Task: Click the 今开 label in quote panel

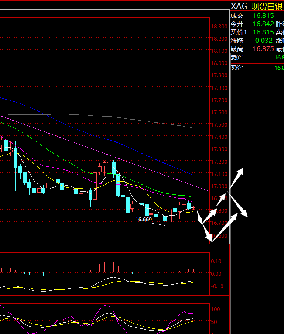Action: pos(237,24)
